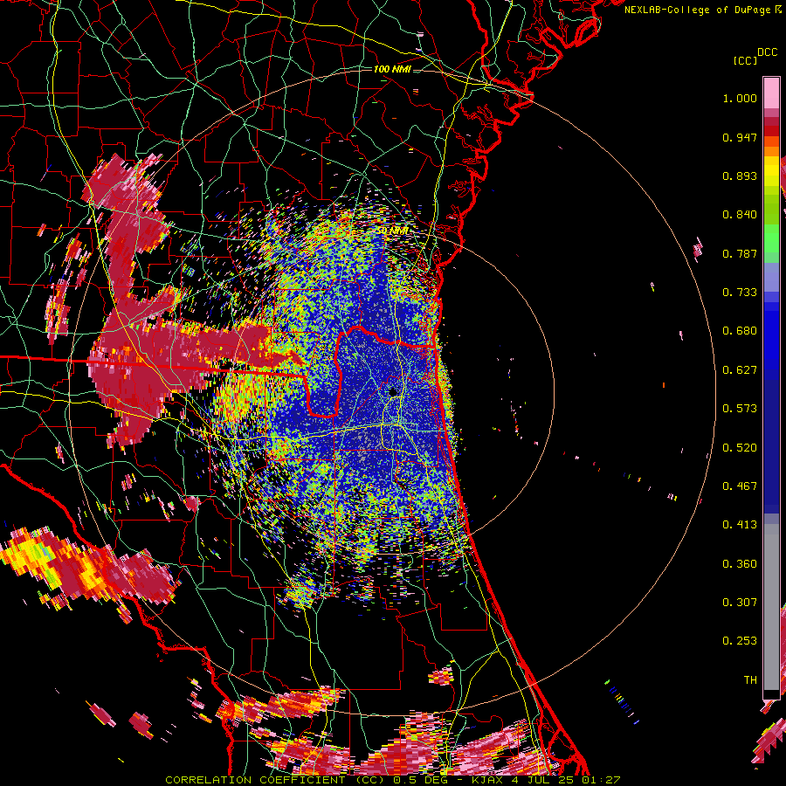Click the black KJAX radar site dot
The image size is (786, 786).
point(393,392)
